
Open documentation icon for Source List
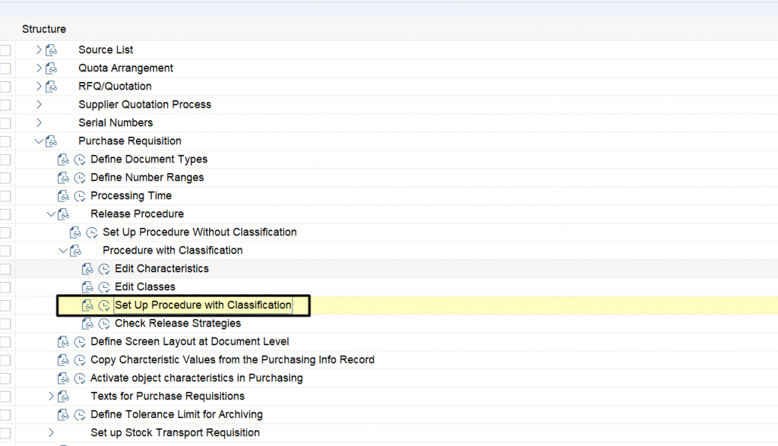tap(52, 50)
